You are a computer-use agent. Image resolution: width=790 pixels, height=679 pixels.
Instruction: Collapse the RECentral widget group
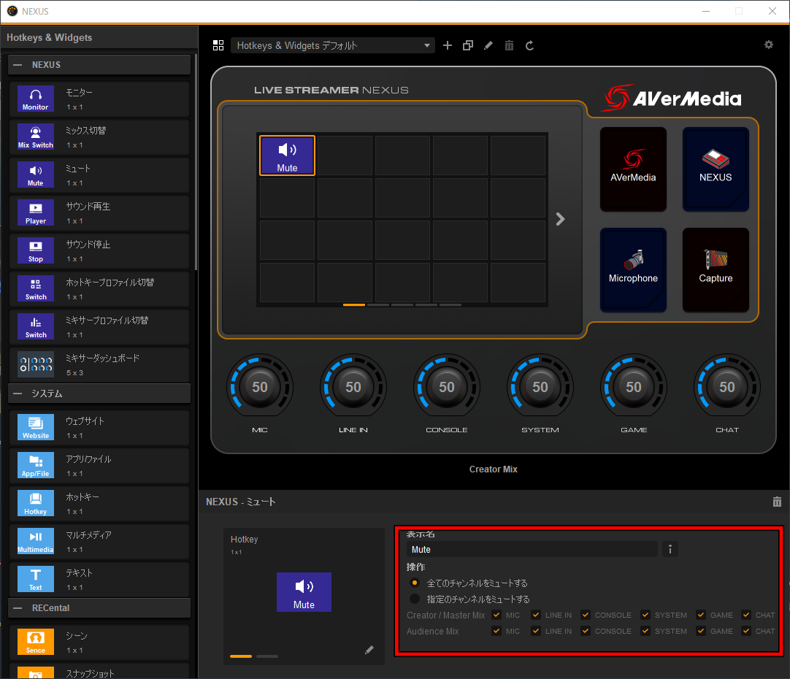18,608
